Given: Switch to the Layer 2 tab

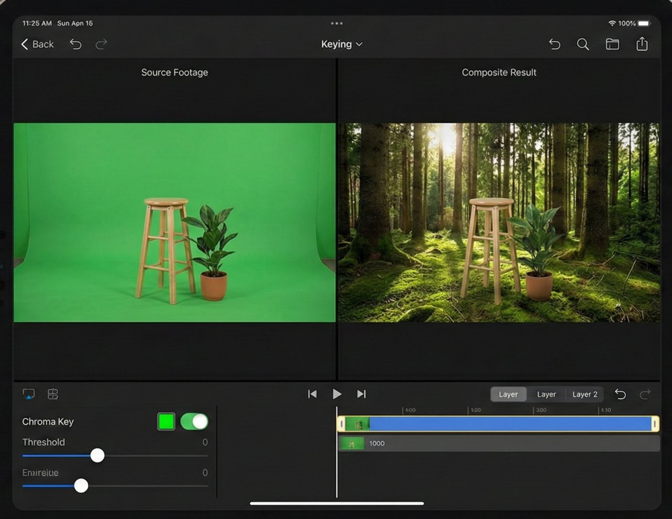Looking at the screenshot, I should tap(584, 394).
